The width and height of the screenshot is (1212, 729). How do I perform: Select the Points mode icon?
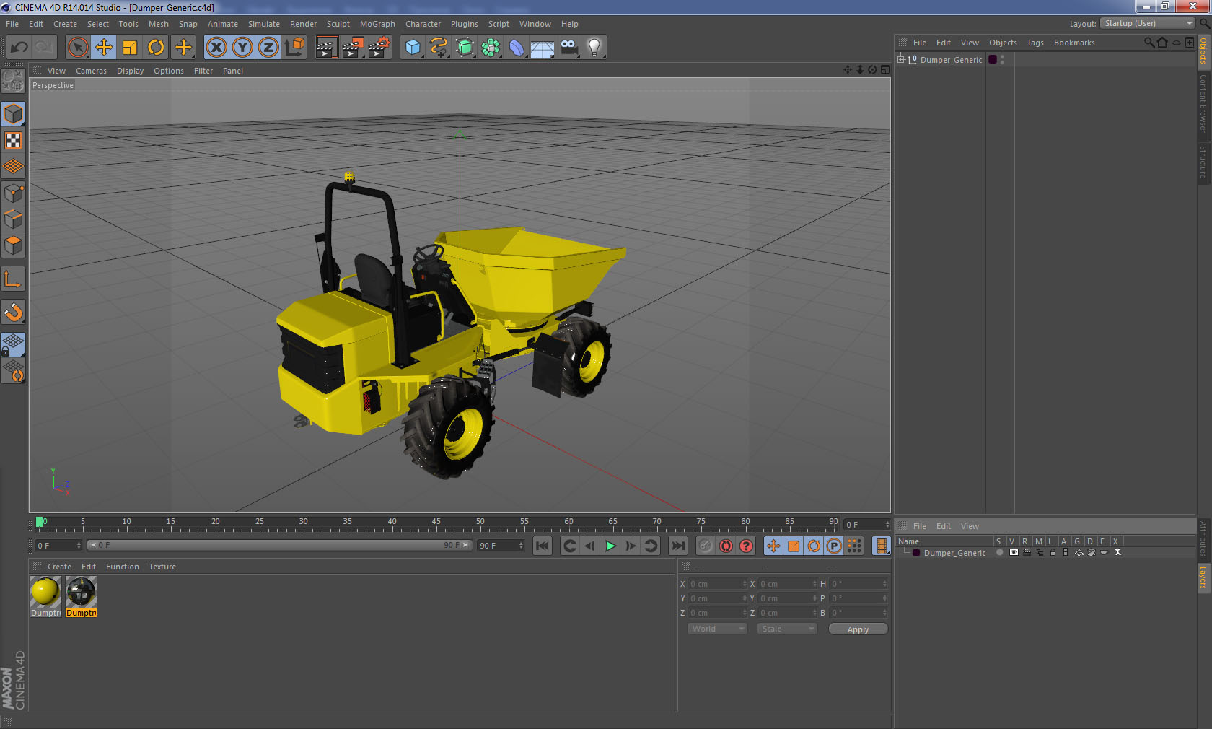(x=13, y=193)
